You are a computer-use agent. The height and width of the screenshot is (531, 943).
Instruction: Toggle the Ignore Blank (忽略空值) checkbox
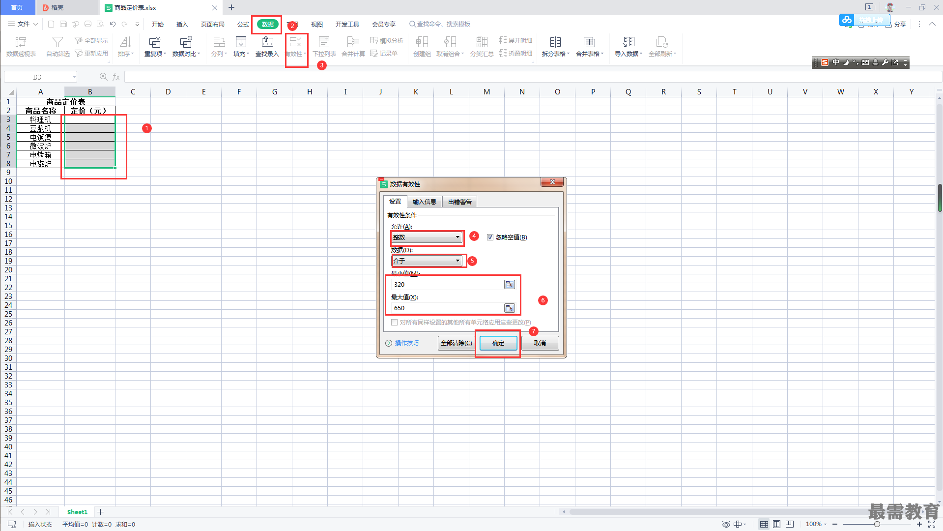[490, 237]
